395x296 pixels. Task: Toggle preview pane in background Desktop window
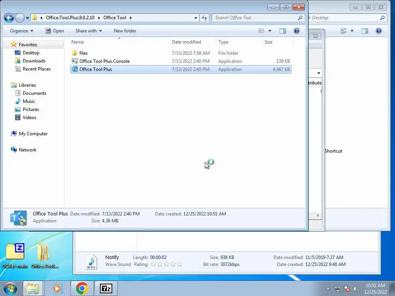tap(365, 31)
